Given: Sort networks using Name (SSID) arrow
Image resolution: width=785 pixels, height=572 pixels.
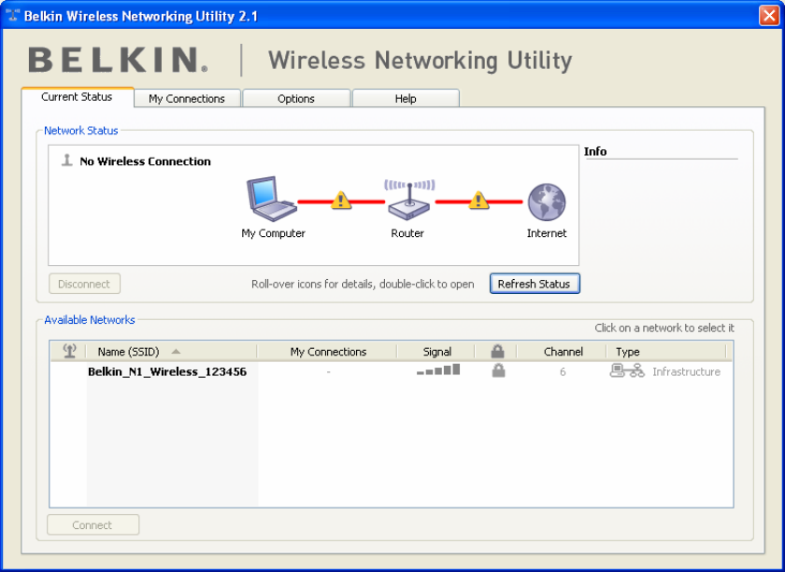Looking at the screenshot, I should click(x=176, y=352).
